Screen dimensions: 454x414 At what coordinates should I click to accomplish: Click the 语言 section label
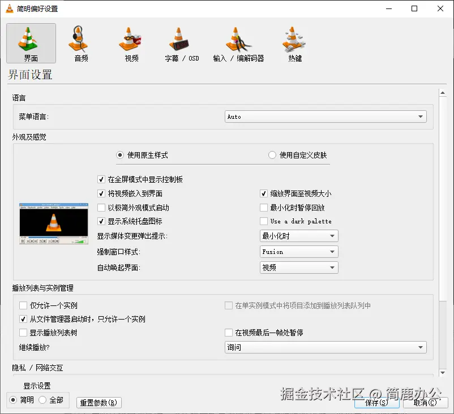tap(19, 98)
